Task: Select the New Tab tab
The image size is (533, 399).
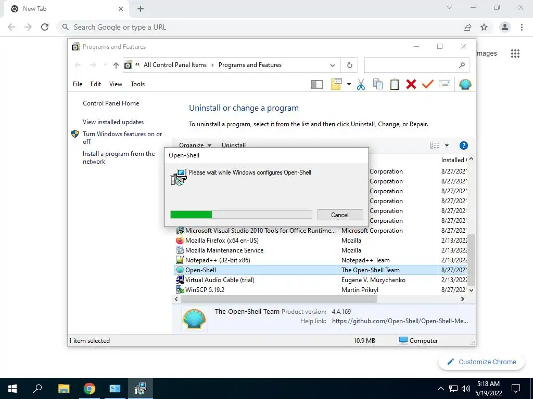Action: (x=67, y=9)
